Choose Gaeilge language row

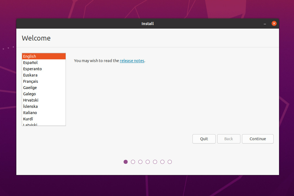coord(44,88)
